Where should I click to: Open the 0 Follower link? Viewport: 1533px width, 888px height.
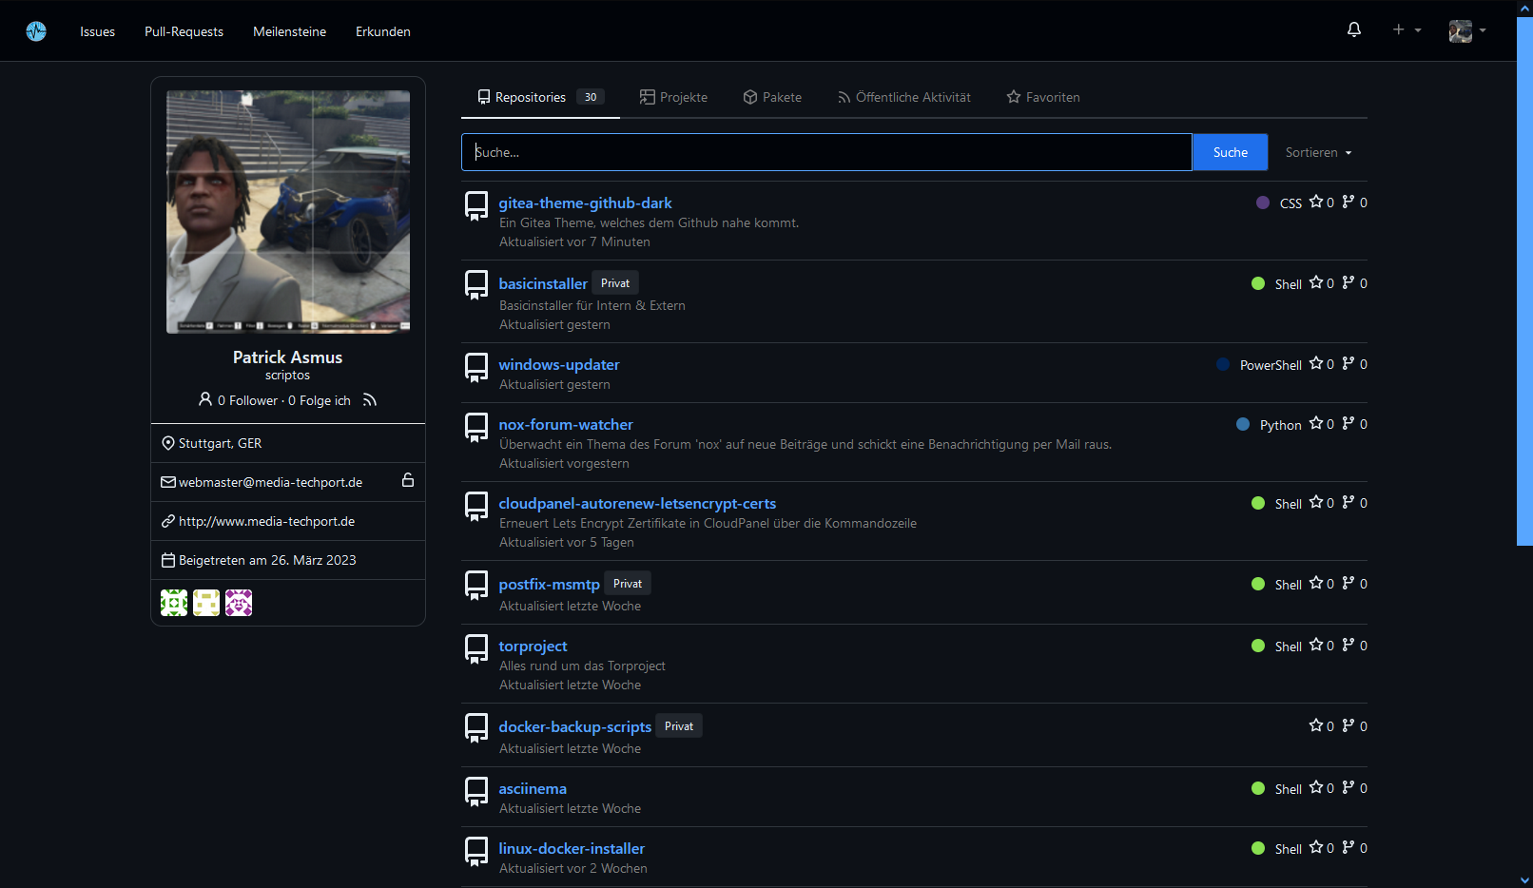pyautogui.click(x=247, y=400)
